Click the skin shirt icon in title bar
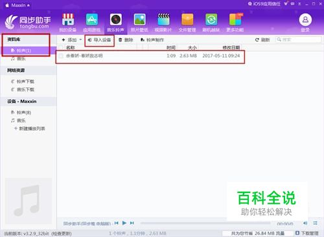The width and height of the screenshot is (324, 237). [286, 4]
